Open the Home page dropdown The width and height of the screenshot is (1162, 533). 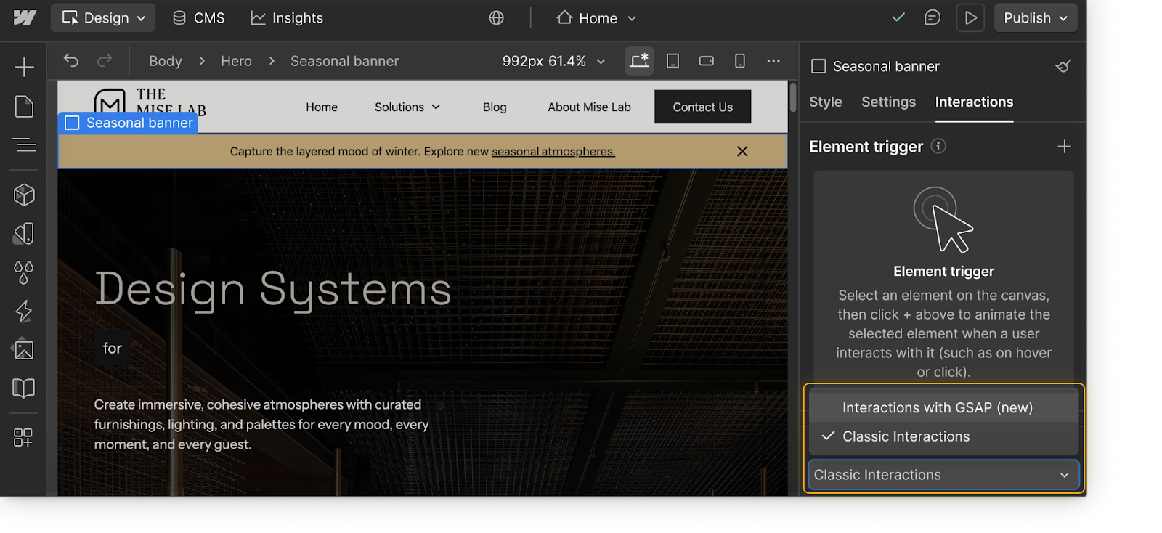click(x=596, y=17)
